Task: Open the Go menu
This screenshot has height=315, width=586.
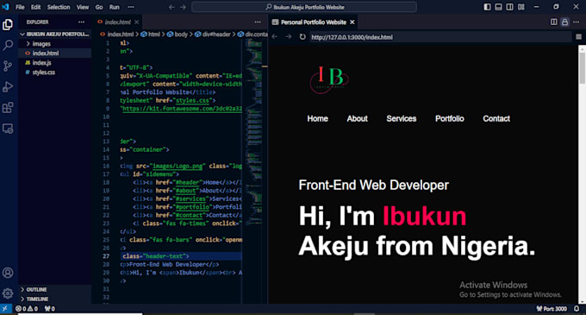Action: point(99,7)
